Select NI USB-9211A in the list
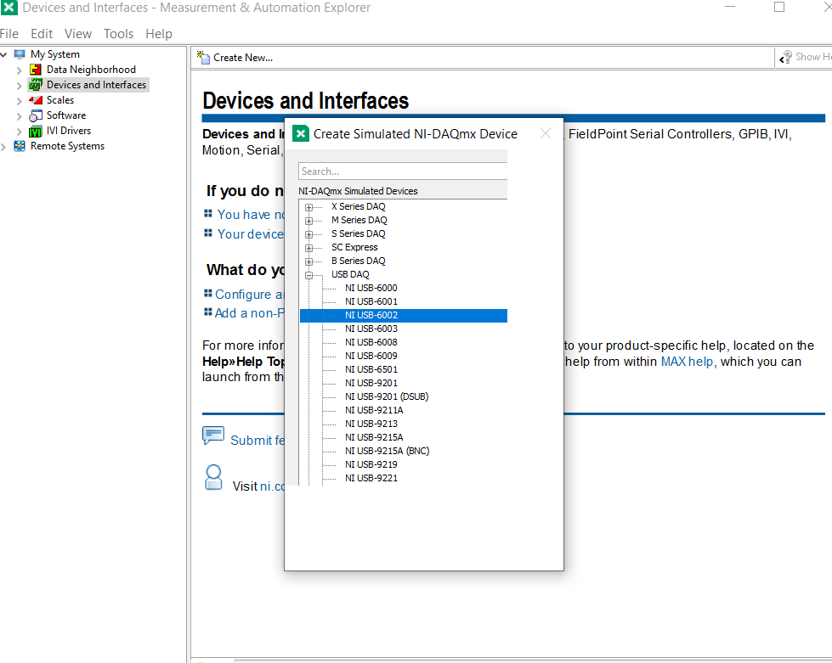The height and width of the screenshot is (663, 832). (x=374, y=410)
